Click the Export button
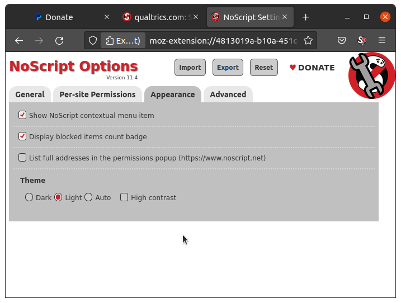Viewport: 401px width, 303px height. click(x=228, y=68)
